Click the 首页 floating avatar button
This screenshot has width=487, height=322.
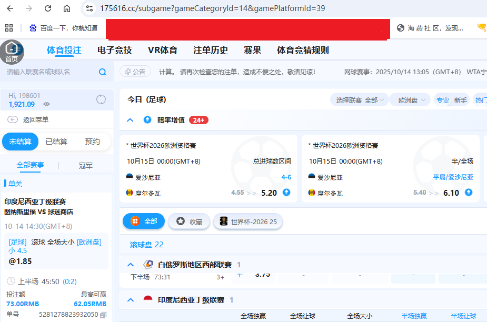12,52
